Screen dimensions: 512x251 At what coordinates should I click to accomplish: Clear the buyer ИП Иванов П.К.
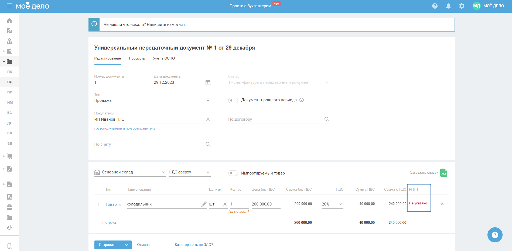point(208,119)
